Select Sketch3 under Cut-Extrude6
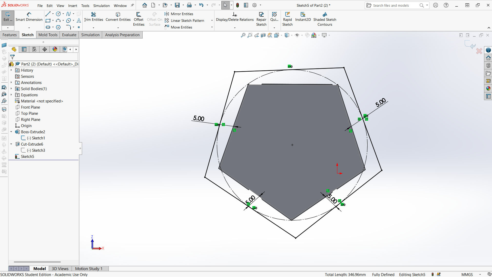The image size is (492, 277). tap(38, 150)
